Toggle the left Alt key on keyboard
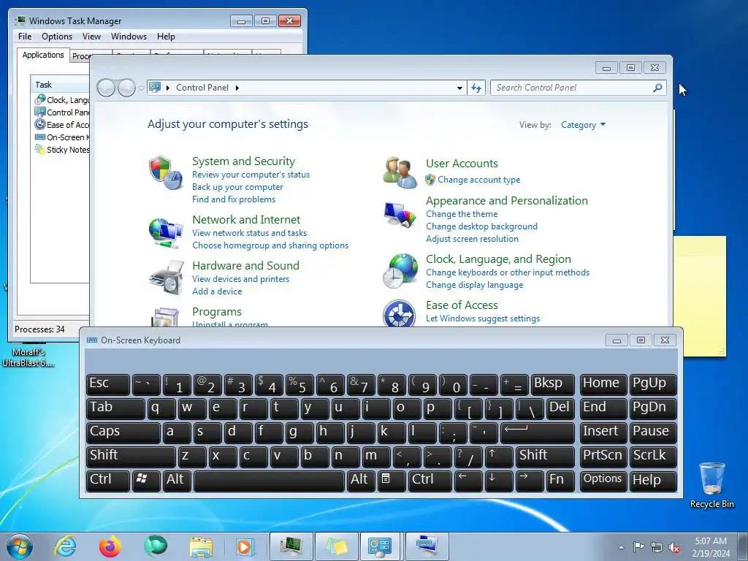 pos(177,480)
